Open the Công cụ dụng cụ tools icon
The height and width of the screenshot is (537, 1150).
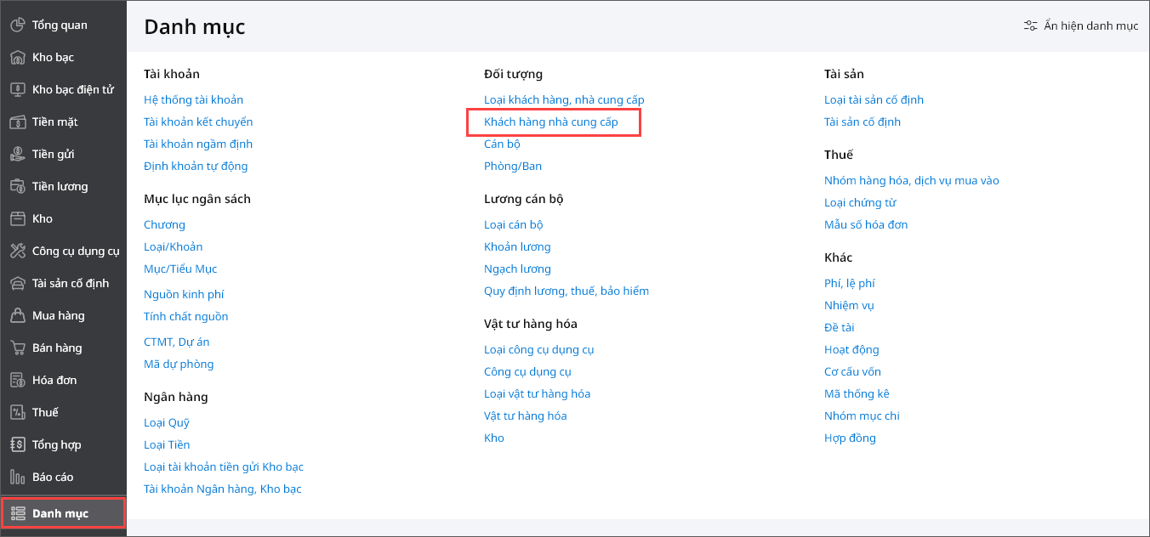(17, 252)
